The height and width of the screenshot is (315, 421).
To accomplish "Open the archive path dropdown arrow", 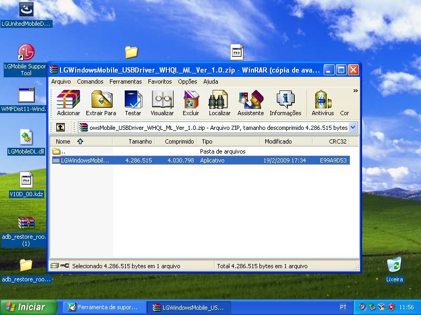I will 353,127.
